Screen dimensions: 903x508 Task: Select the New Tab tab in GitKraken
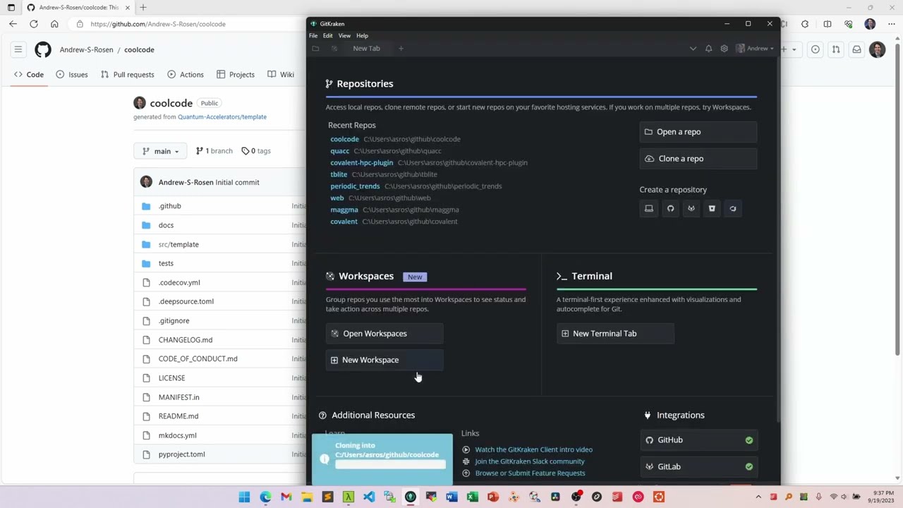pyautogui.click(x=366, y=49)
